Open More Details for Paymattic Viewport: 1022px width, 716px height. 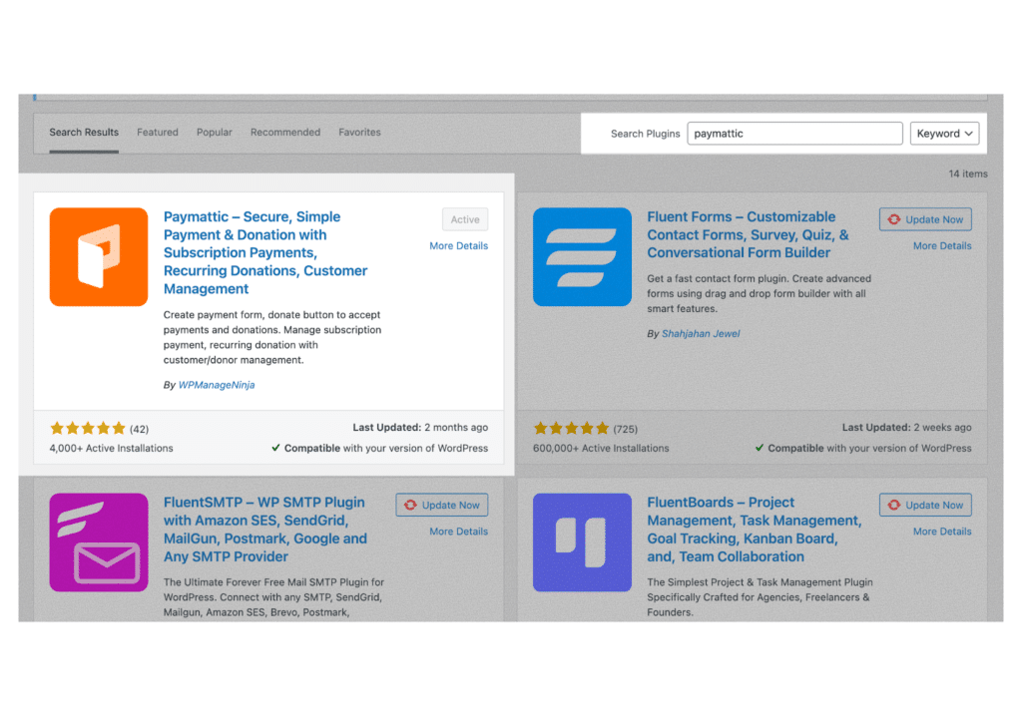click(x=458, y=246)
